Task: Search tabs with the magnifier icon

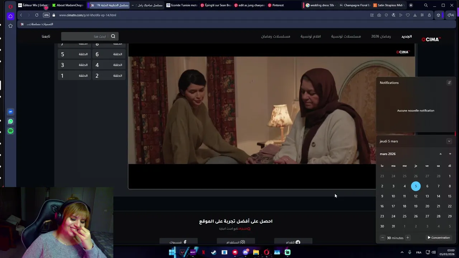Action: pyautogui.click(x=426, y=5)
